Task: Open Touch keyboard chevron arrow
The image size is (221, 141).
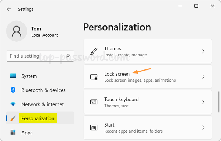Action: [203, 102]
